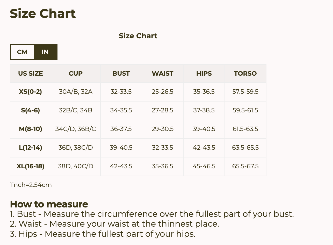The image size is (333, 245).
Task: Click the 34C/D, 36B/C cup cell
Action: pyautogui.click(x=76, y=129)
